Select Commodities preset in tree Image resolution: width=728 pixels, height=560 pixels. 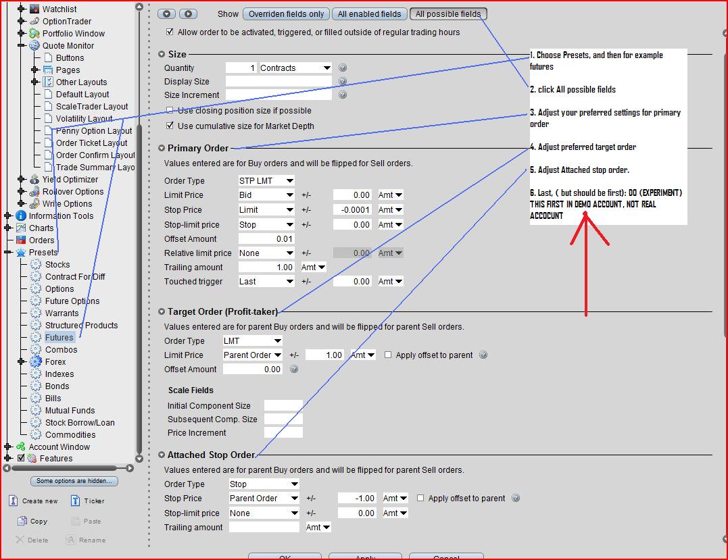[70, 435]
